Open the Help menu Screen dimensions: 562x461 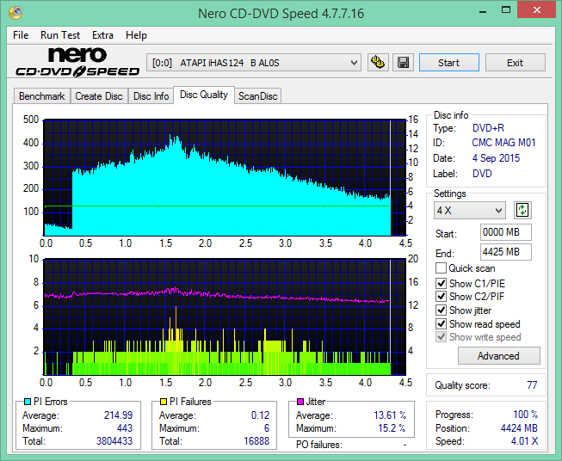(x=136, y=35)
